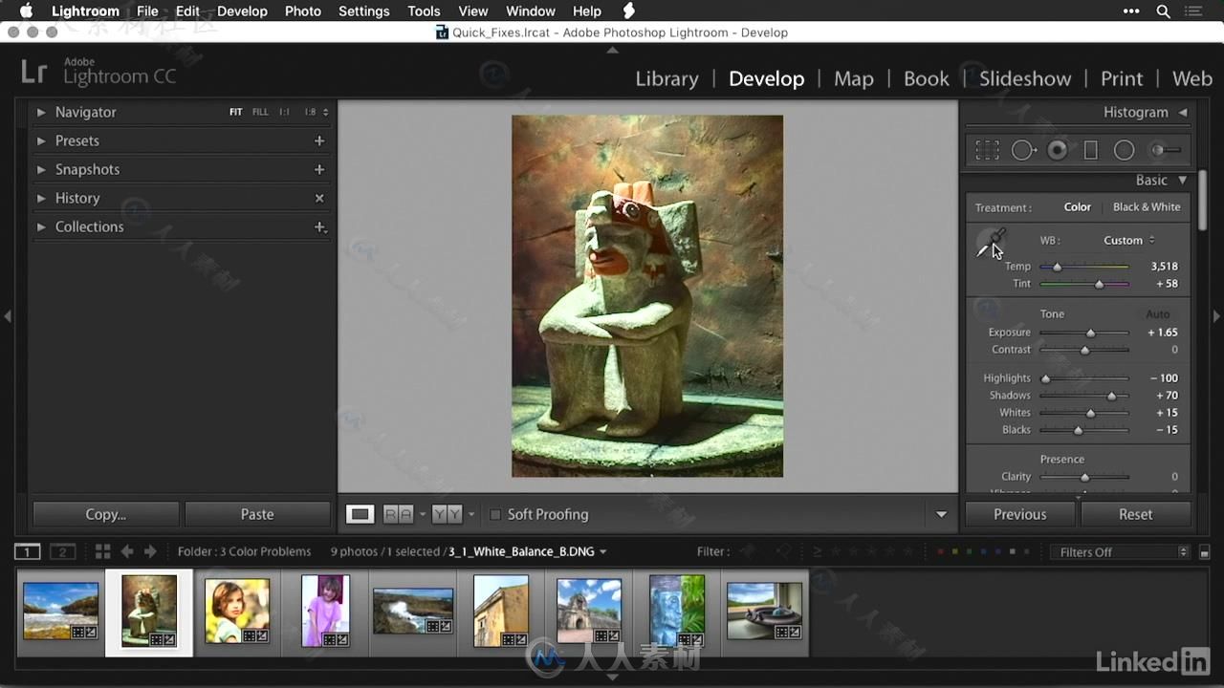Select the Crop Overlay tool
The image size is (1224, 688).
(x=987, y=150)
